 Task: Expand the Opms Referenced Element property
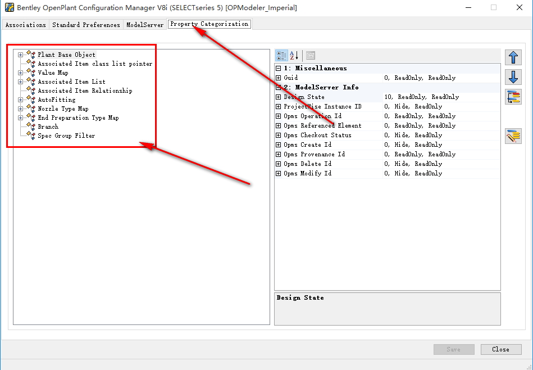(x=279, y=125)
